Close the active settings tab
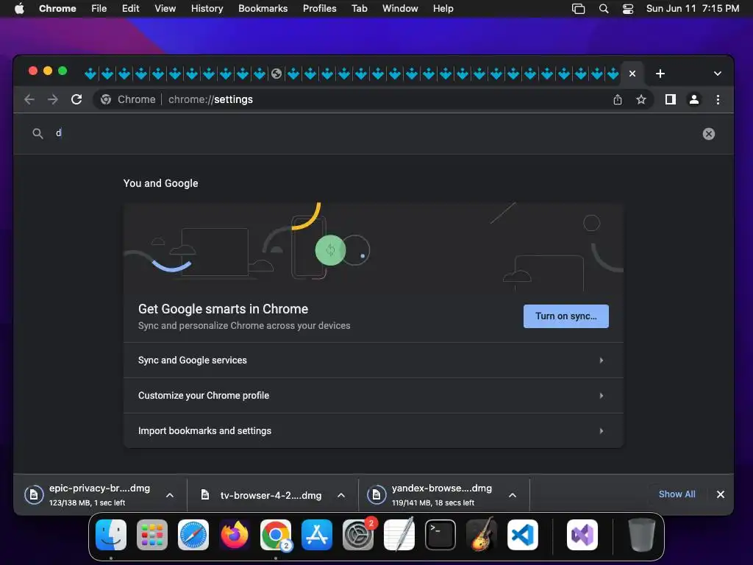Viewport: 753px width, 565px height. coord(632,74)
